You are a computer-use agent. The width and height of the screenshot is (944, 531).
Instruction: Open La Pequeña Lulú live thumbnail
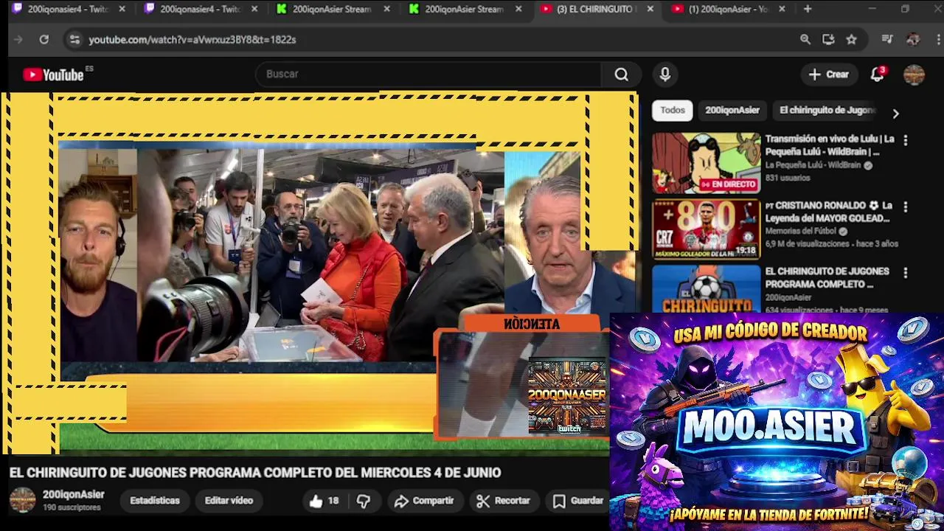pyautogui.click(x=706, y=163)
